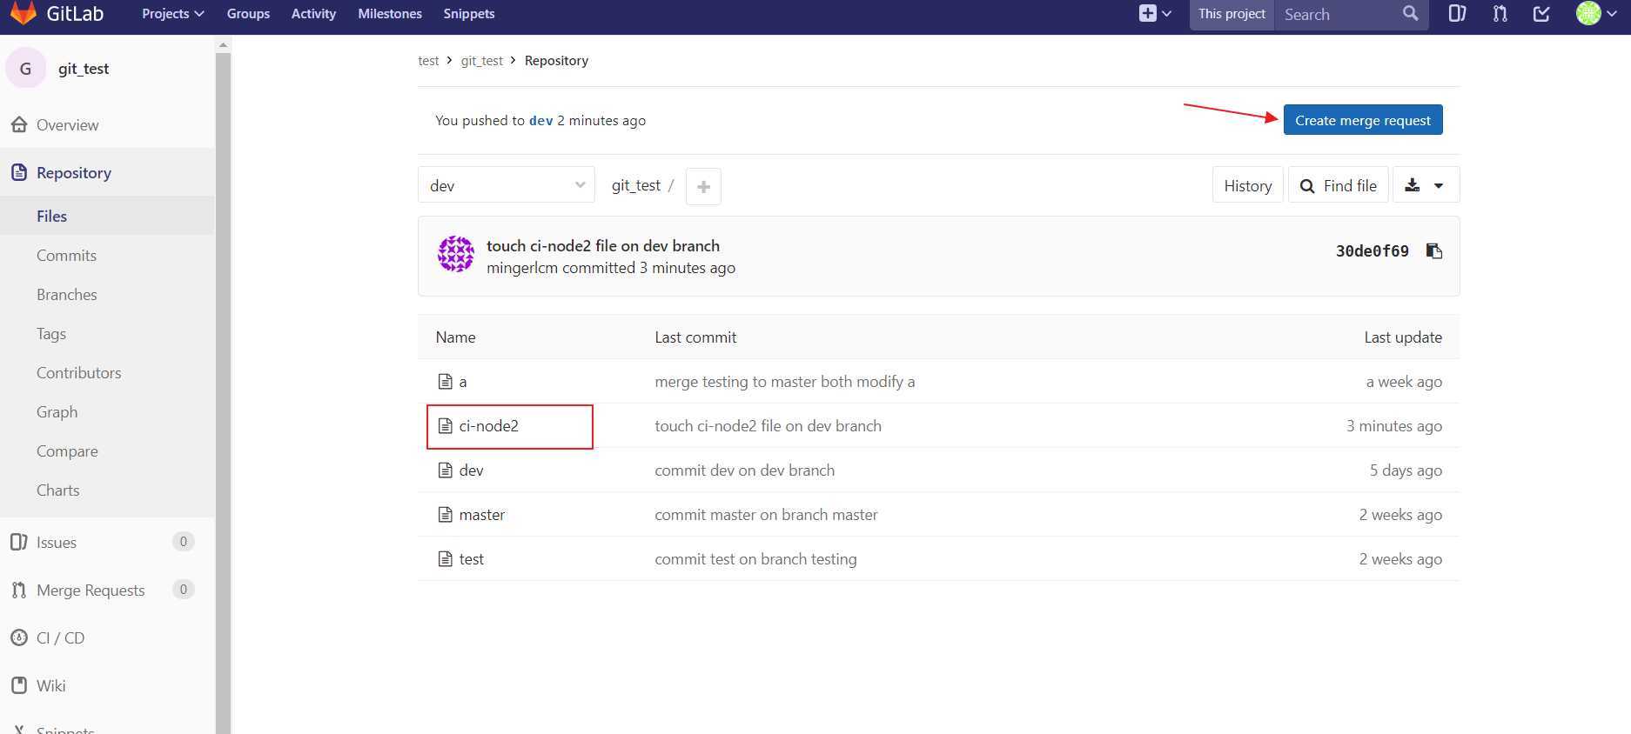The height and width of the screenshot is (734, 1631).
Task: Open commit hash 30de0f69
Action: coord(1372,250)
